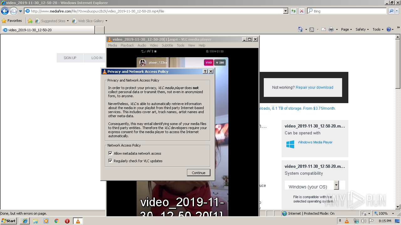Image resolution: width=401 pixels, height=225 pixels.
Task: Open VLC Subtitle menu
Action: tap(167, 45)
